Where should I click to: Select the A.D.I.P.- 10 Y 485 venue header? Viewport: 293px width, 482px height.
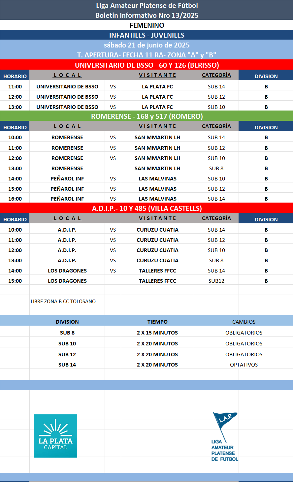coord(147,209)
